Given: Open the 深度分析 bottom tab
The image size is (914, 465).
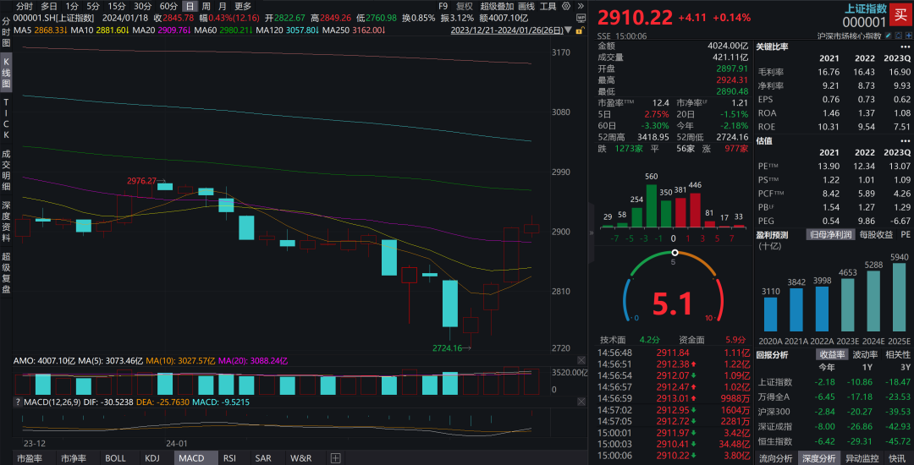Looking at the screenshot, I should point(818,458).
